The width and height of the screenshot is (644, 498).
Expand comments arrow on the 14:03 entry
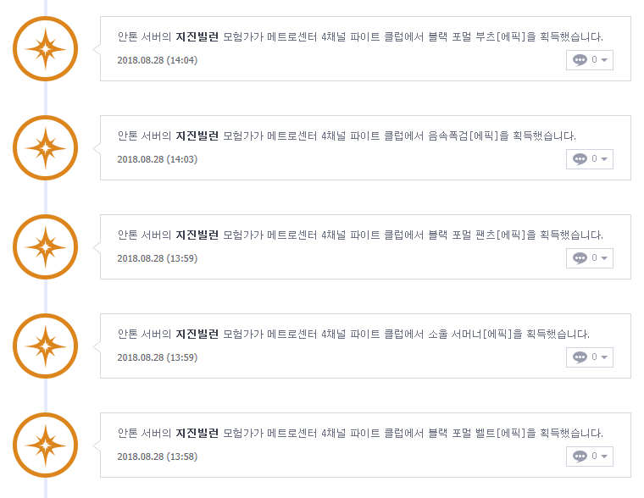[603, 159]
